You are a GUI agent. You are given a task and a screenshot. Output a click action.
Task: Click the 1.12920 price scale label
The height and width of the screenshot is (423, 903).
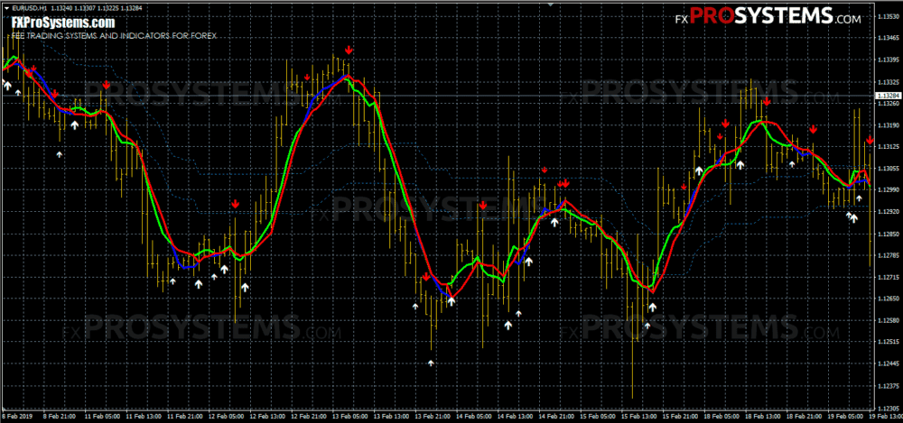tap(887, 212)
